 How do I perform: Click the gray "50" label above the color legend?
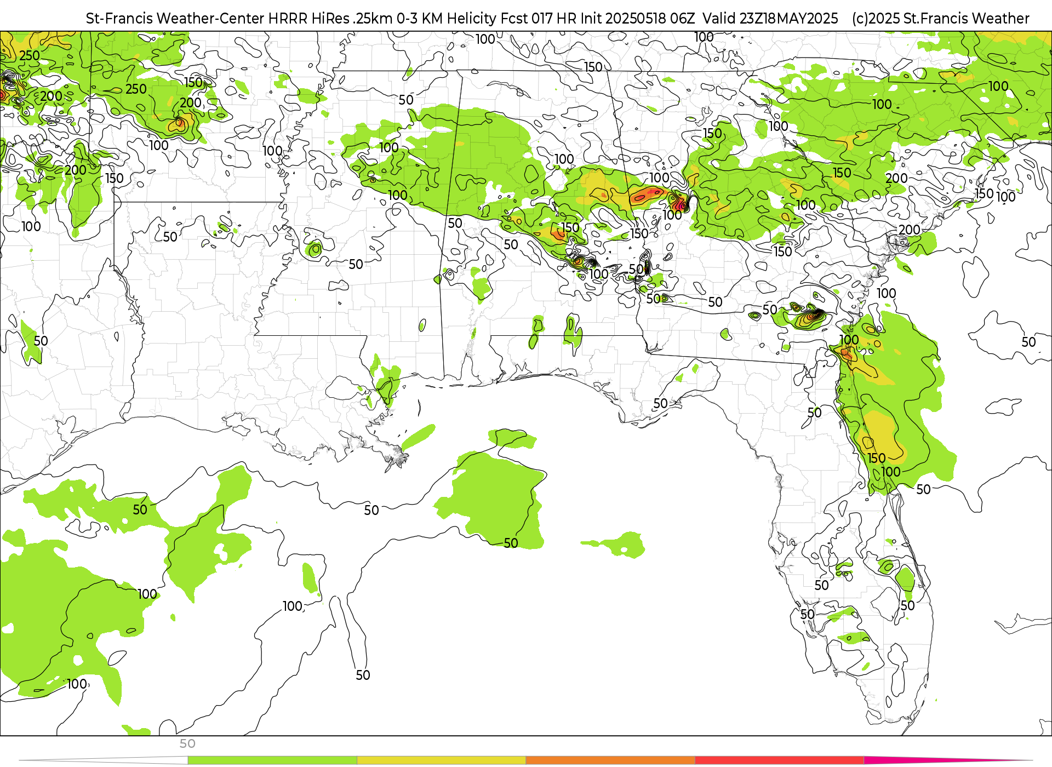coord(187,743)
